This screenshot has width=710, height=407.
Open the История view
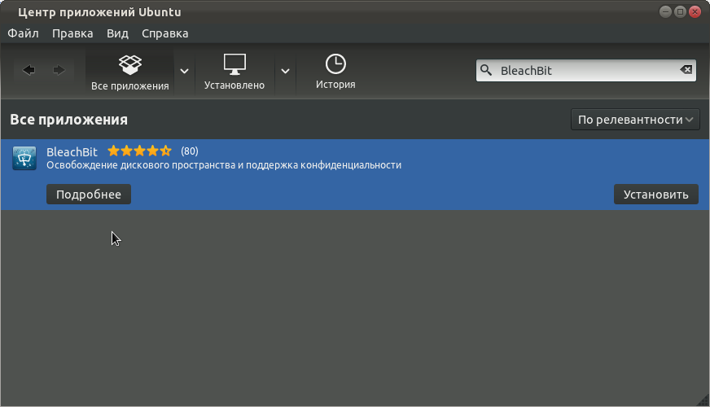335,72
